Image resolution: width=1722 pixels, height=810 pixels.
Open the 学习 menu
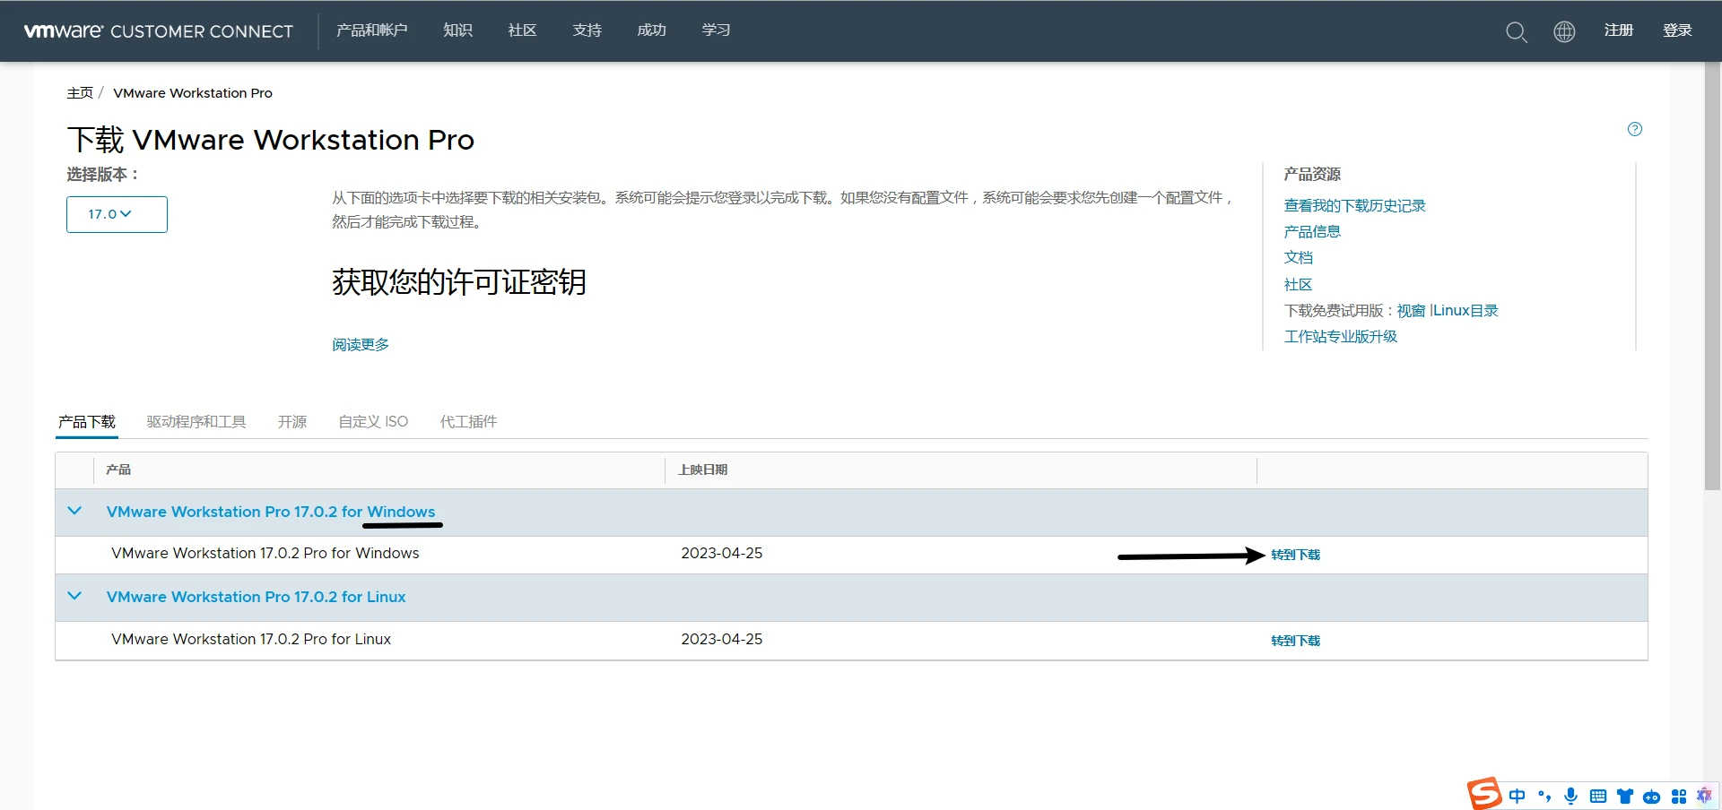[716, 30]
